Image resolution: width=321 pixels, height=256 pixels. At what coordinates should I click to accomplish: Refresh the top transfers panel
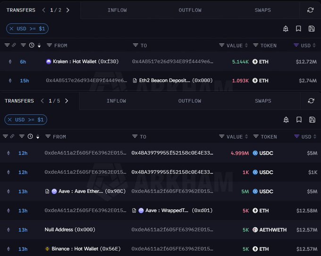tap(310, 10)
